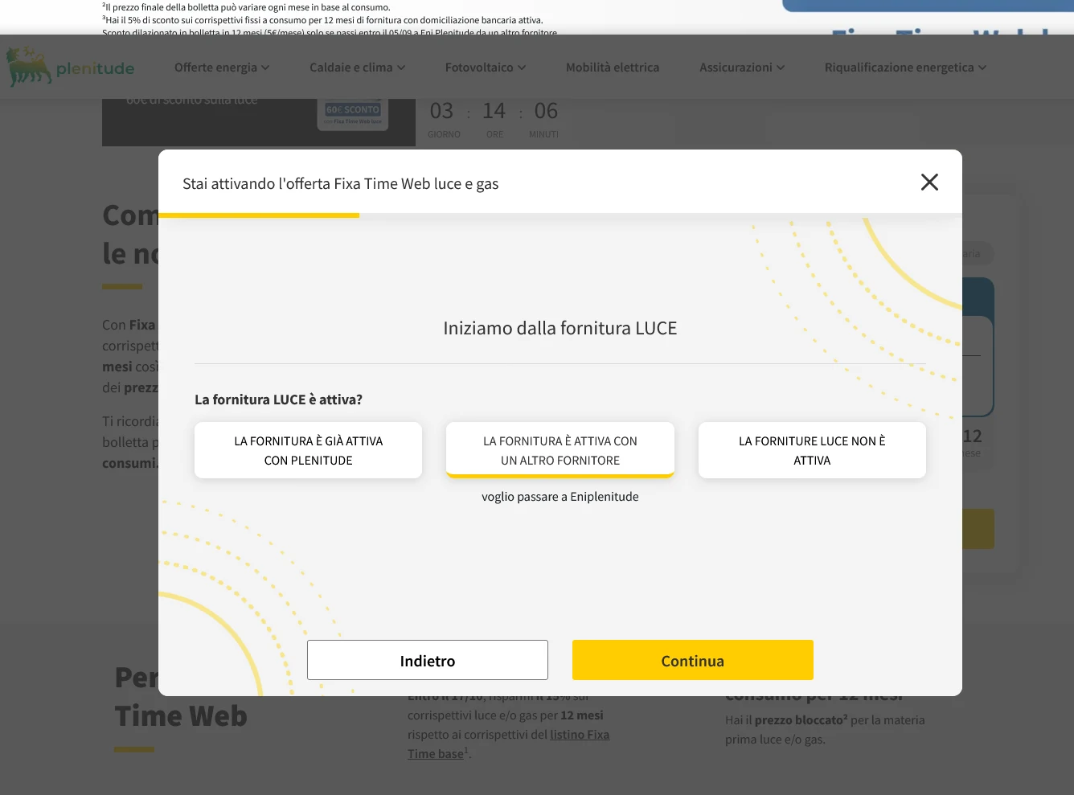Click the countdown '14' ORE value

click(x=494, y=111)
